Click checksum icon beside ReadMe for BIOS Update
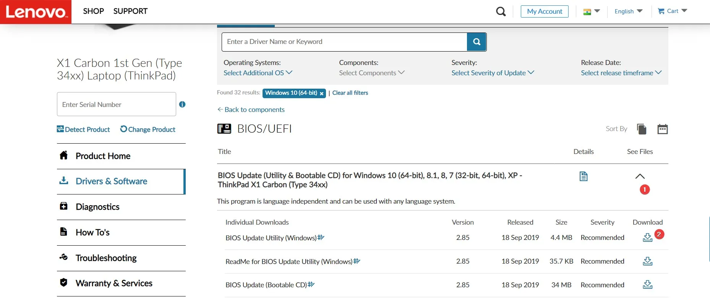 point(357,261)
